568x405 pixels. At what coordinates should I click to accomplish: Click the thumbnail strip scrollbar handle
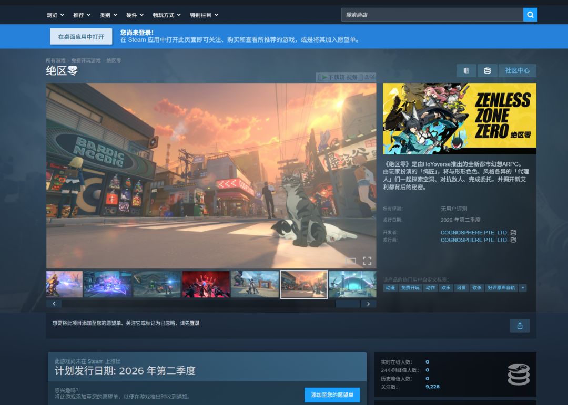coord(348,304)
